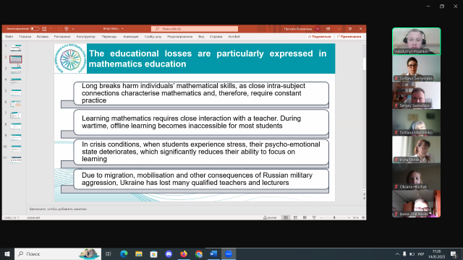Click the Undo arrow icon
Screen dimensions: 463x260
tap(51, 29)
